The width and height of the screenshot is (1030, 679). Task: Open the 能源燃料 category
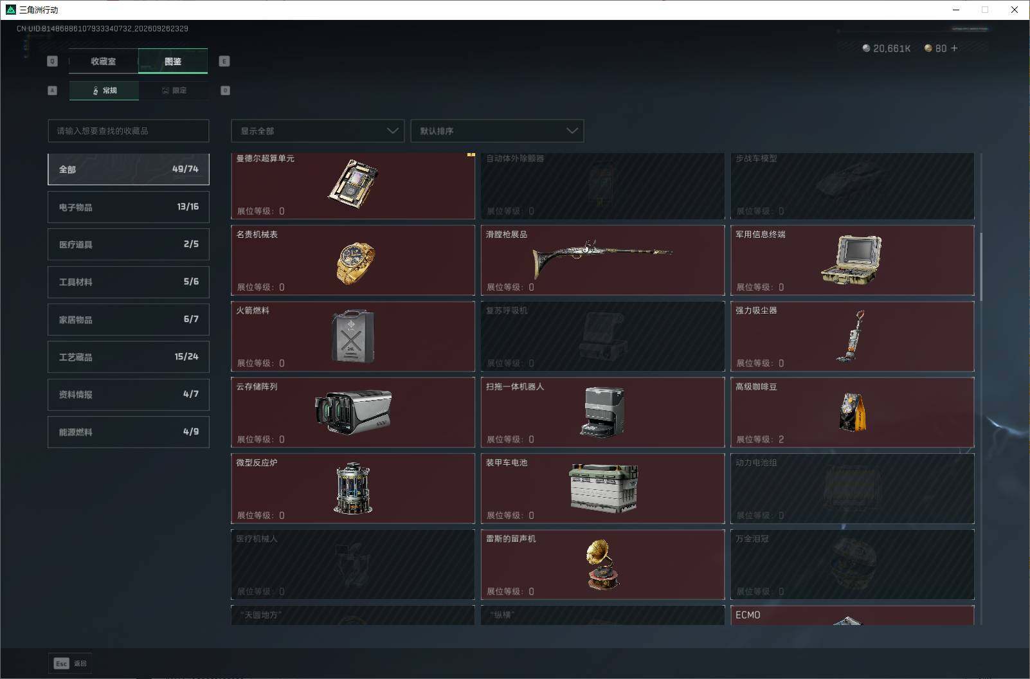[129, 432]
